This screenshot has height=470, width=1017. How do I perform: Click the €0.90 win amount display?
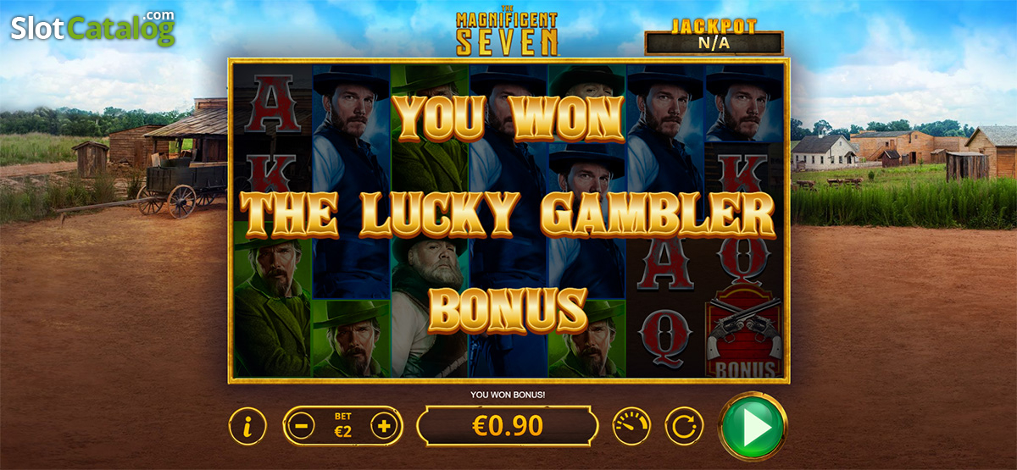[508, 426]
